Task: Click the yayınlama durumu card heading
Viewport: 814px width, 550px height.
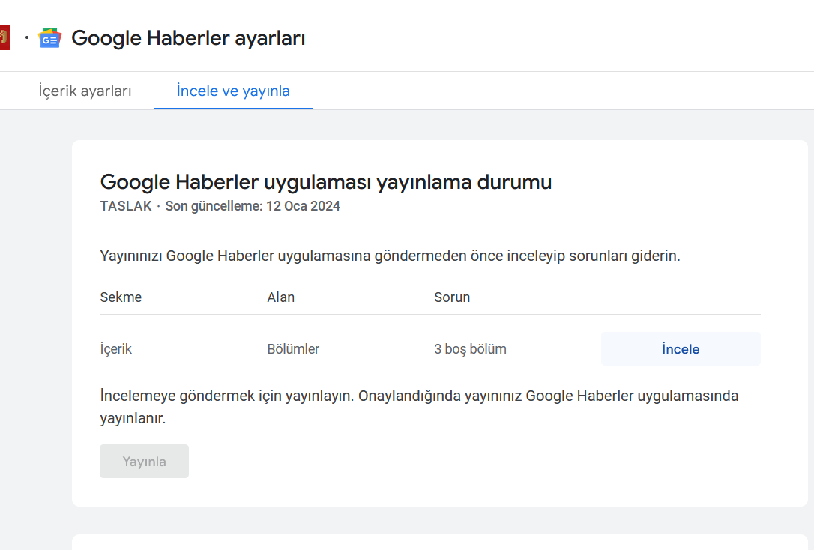Action: click(325, 182)
